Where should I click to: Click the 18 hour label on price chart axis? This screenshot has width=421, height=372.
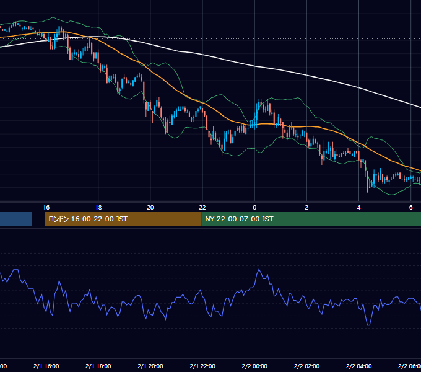(98, 208)
